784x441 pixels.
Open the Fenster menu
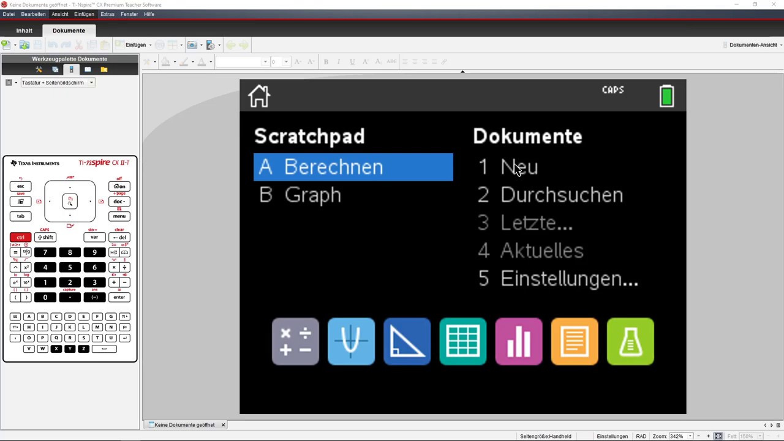129,14
